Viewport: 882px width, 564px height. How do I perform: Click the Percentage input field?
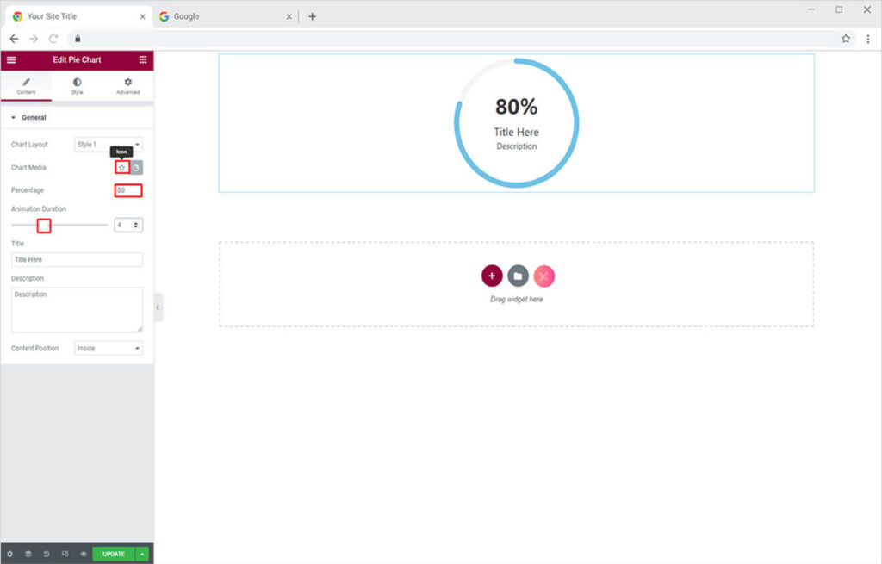pyautogui.click(x=128, y=190)
